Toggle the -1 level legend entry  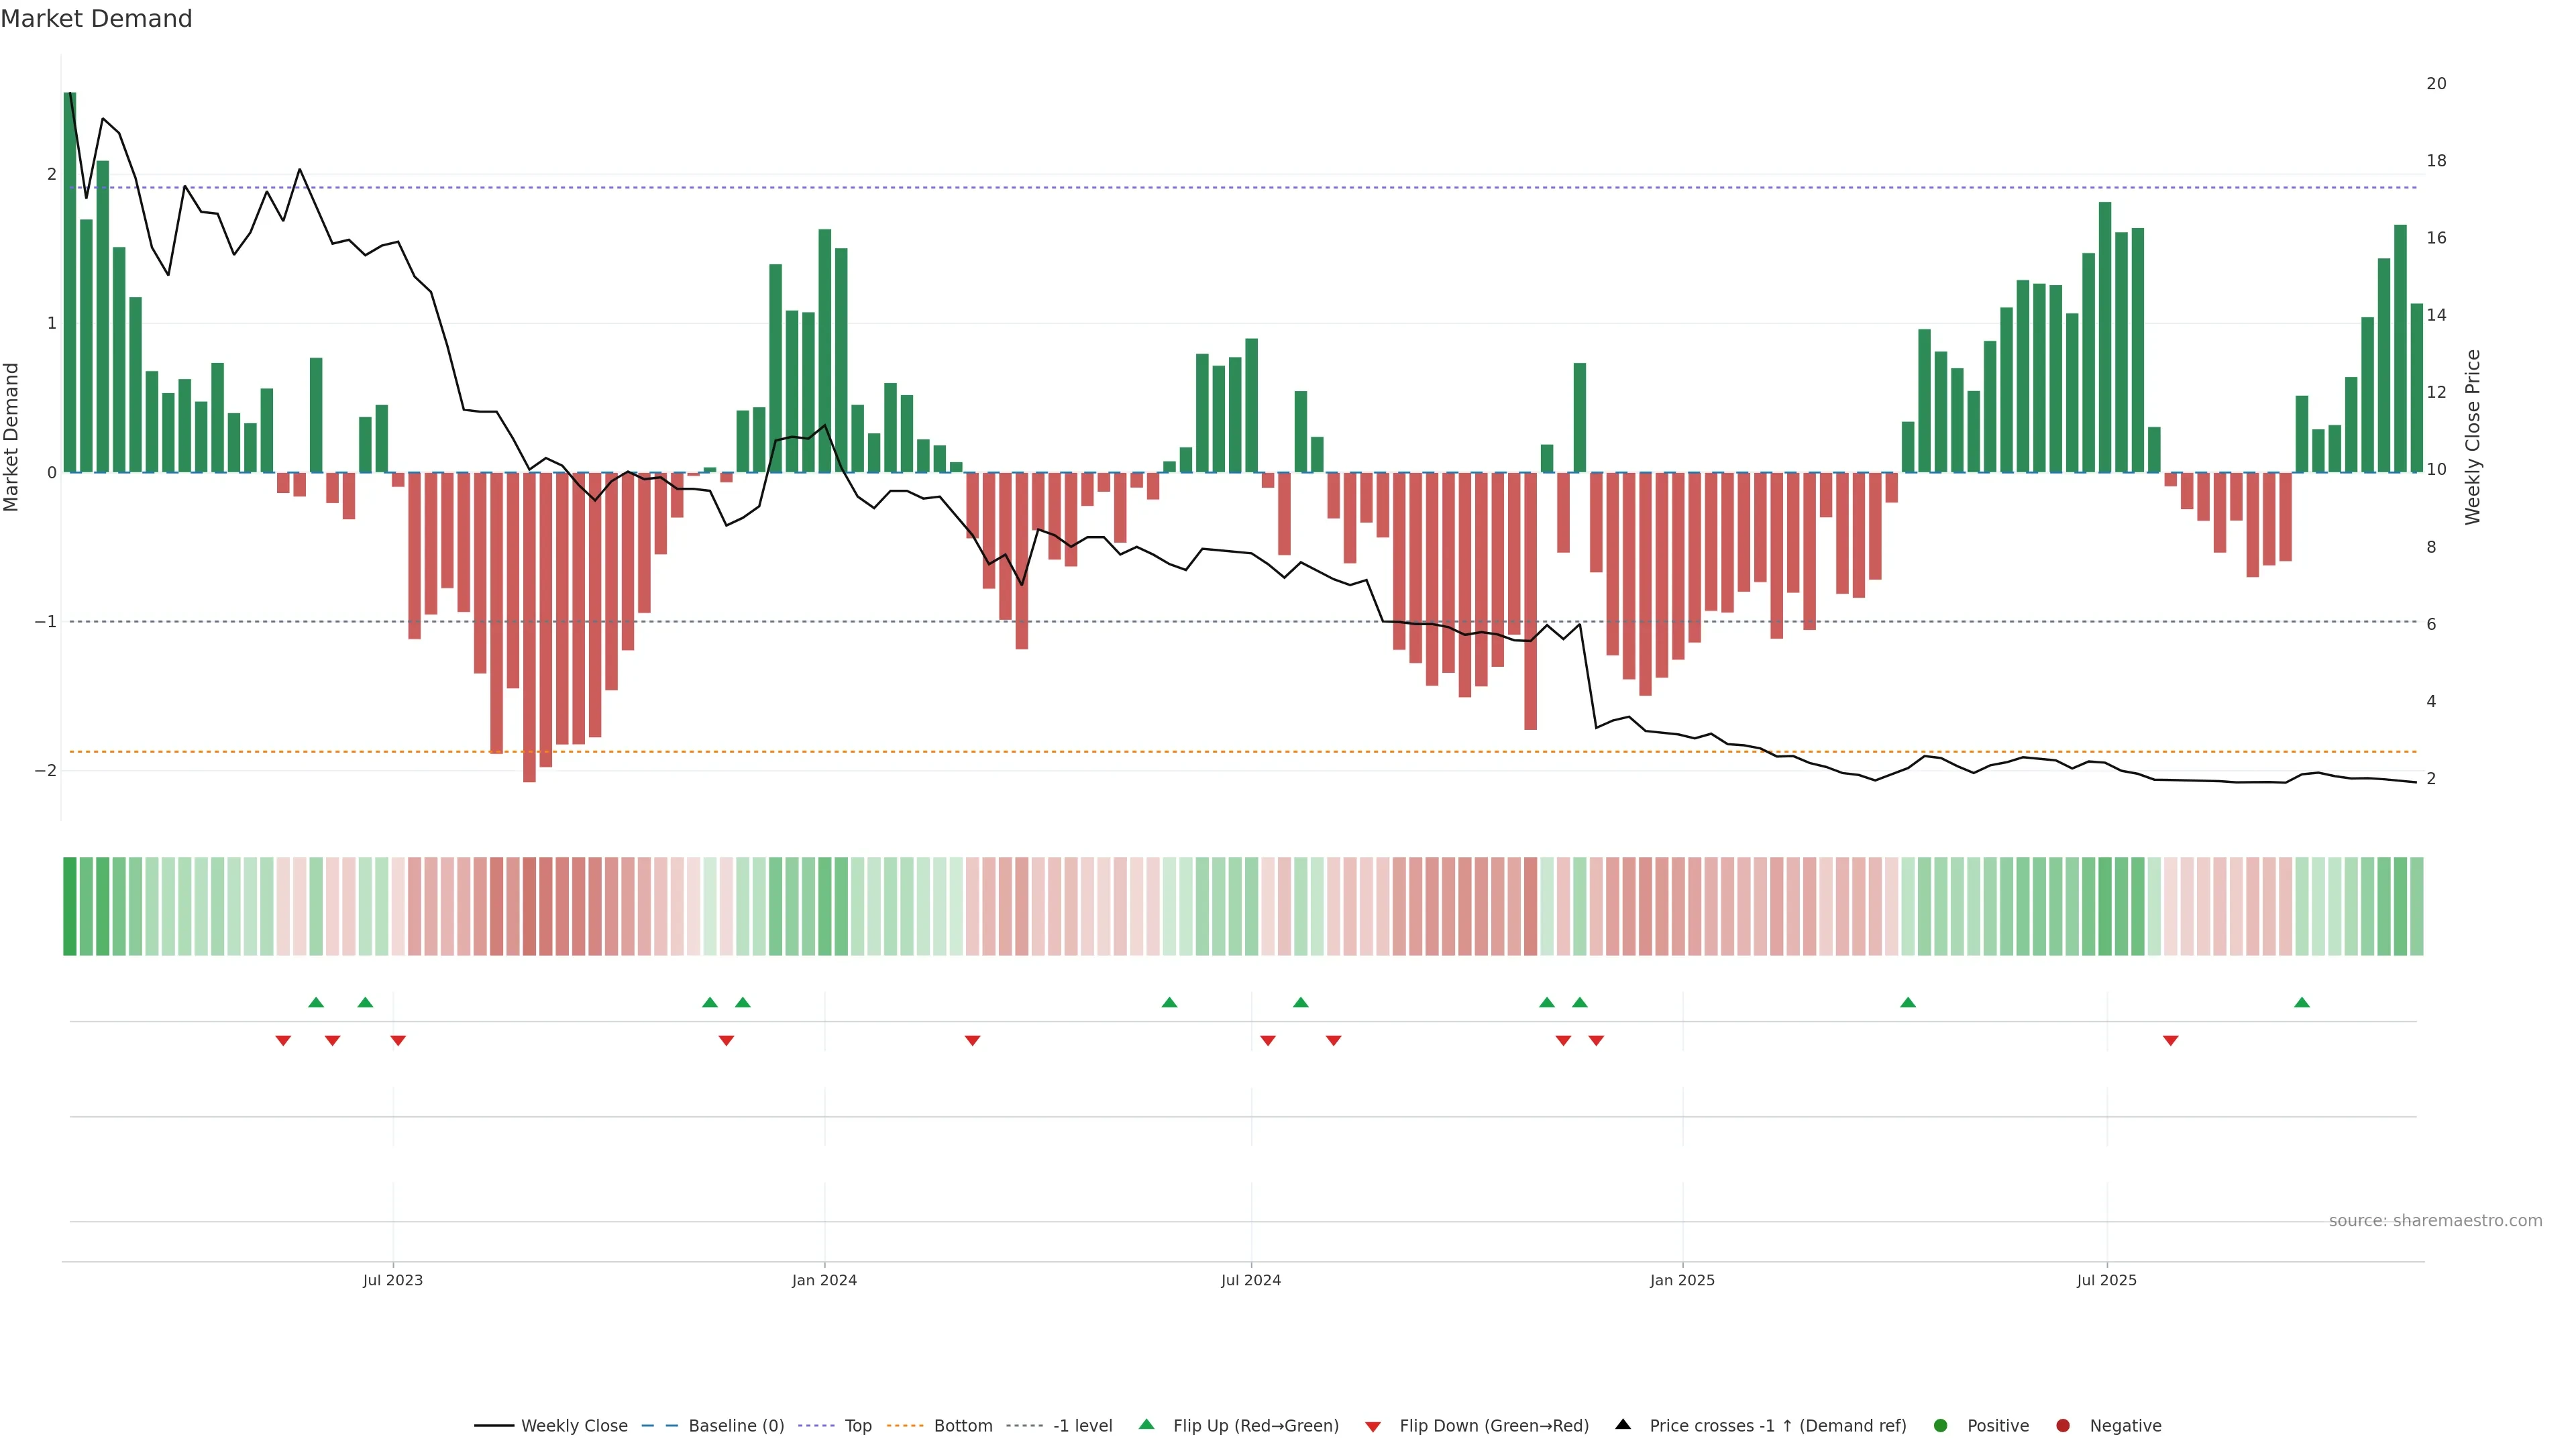(1082, 1425)
